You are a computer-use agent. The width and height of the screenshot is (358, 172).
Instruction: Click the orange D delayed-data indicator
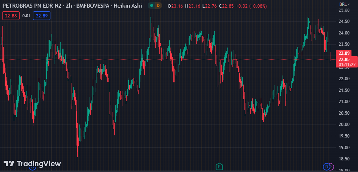[x=158, y=5]
